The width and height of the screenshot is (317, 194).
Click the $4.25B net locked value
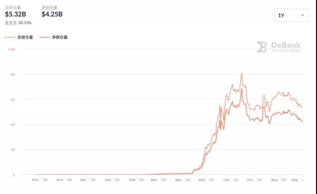52,14
